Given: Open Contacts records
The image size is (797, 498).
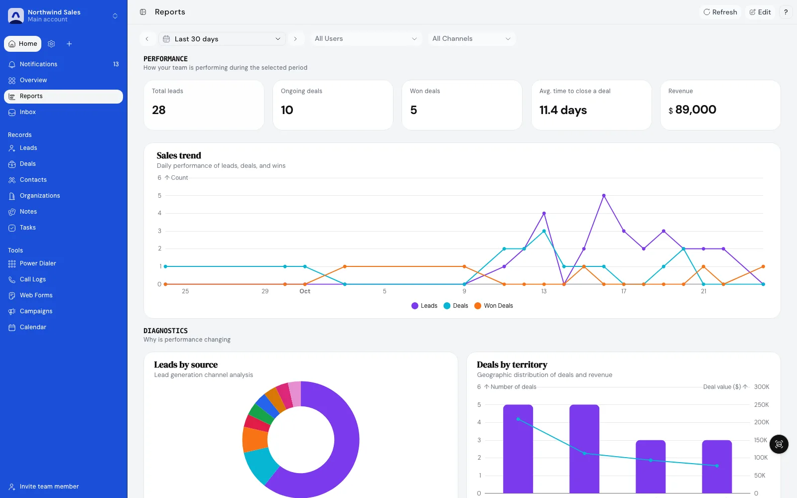Looking at the screenshot, I should coord(63,180).
